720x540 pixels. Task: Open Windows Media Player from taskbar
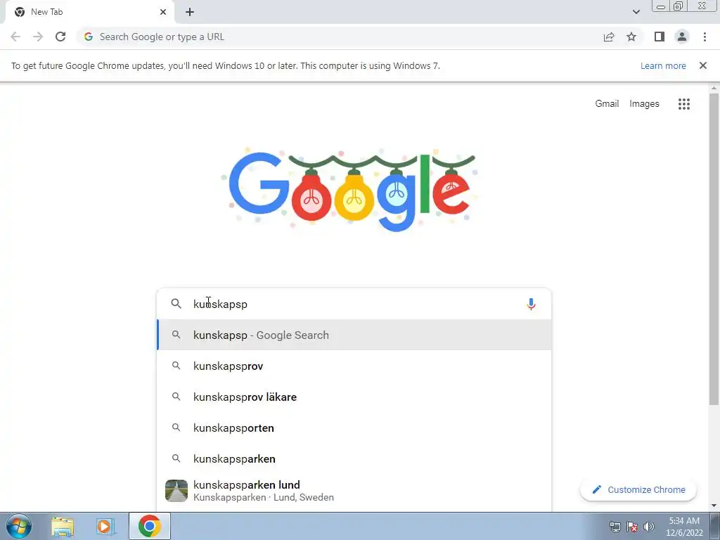coord(105,527)
